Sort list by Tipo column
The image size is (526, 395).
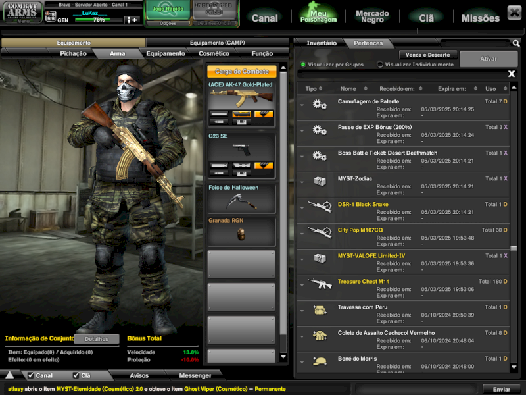click(314, 89)
